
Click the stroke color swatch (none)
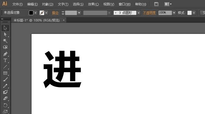[x=42, y=13]
